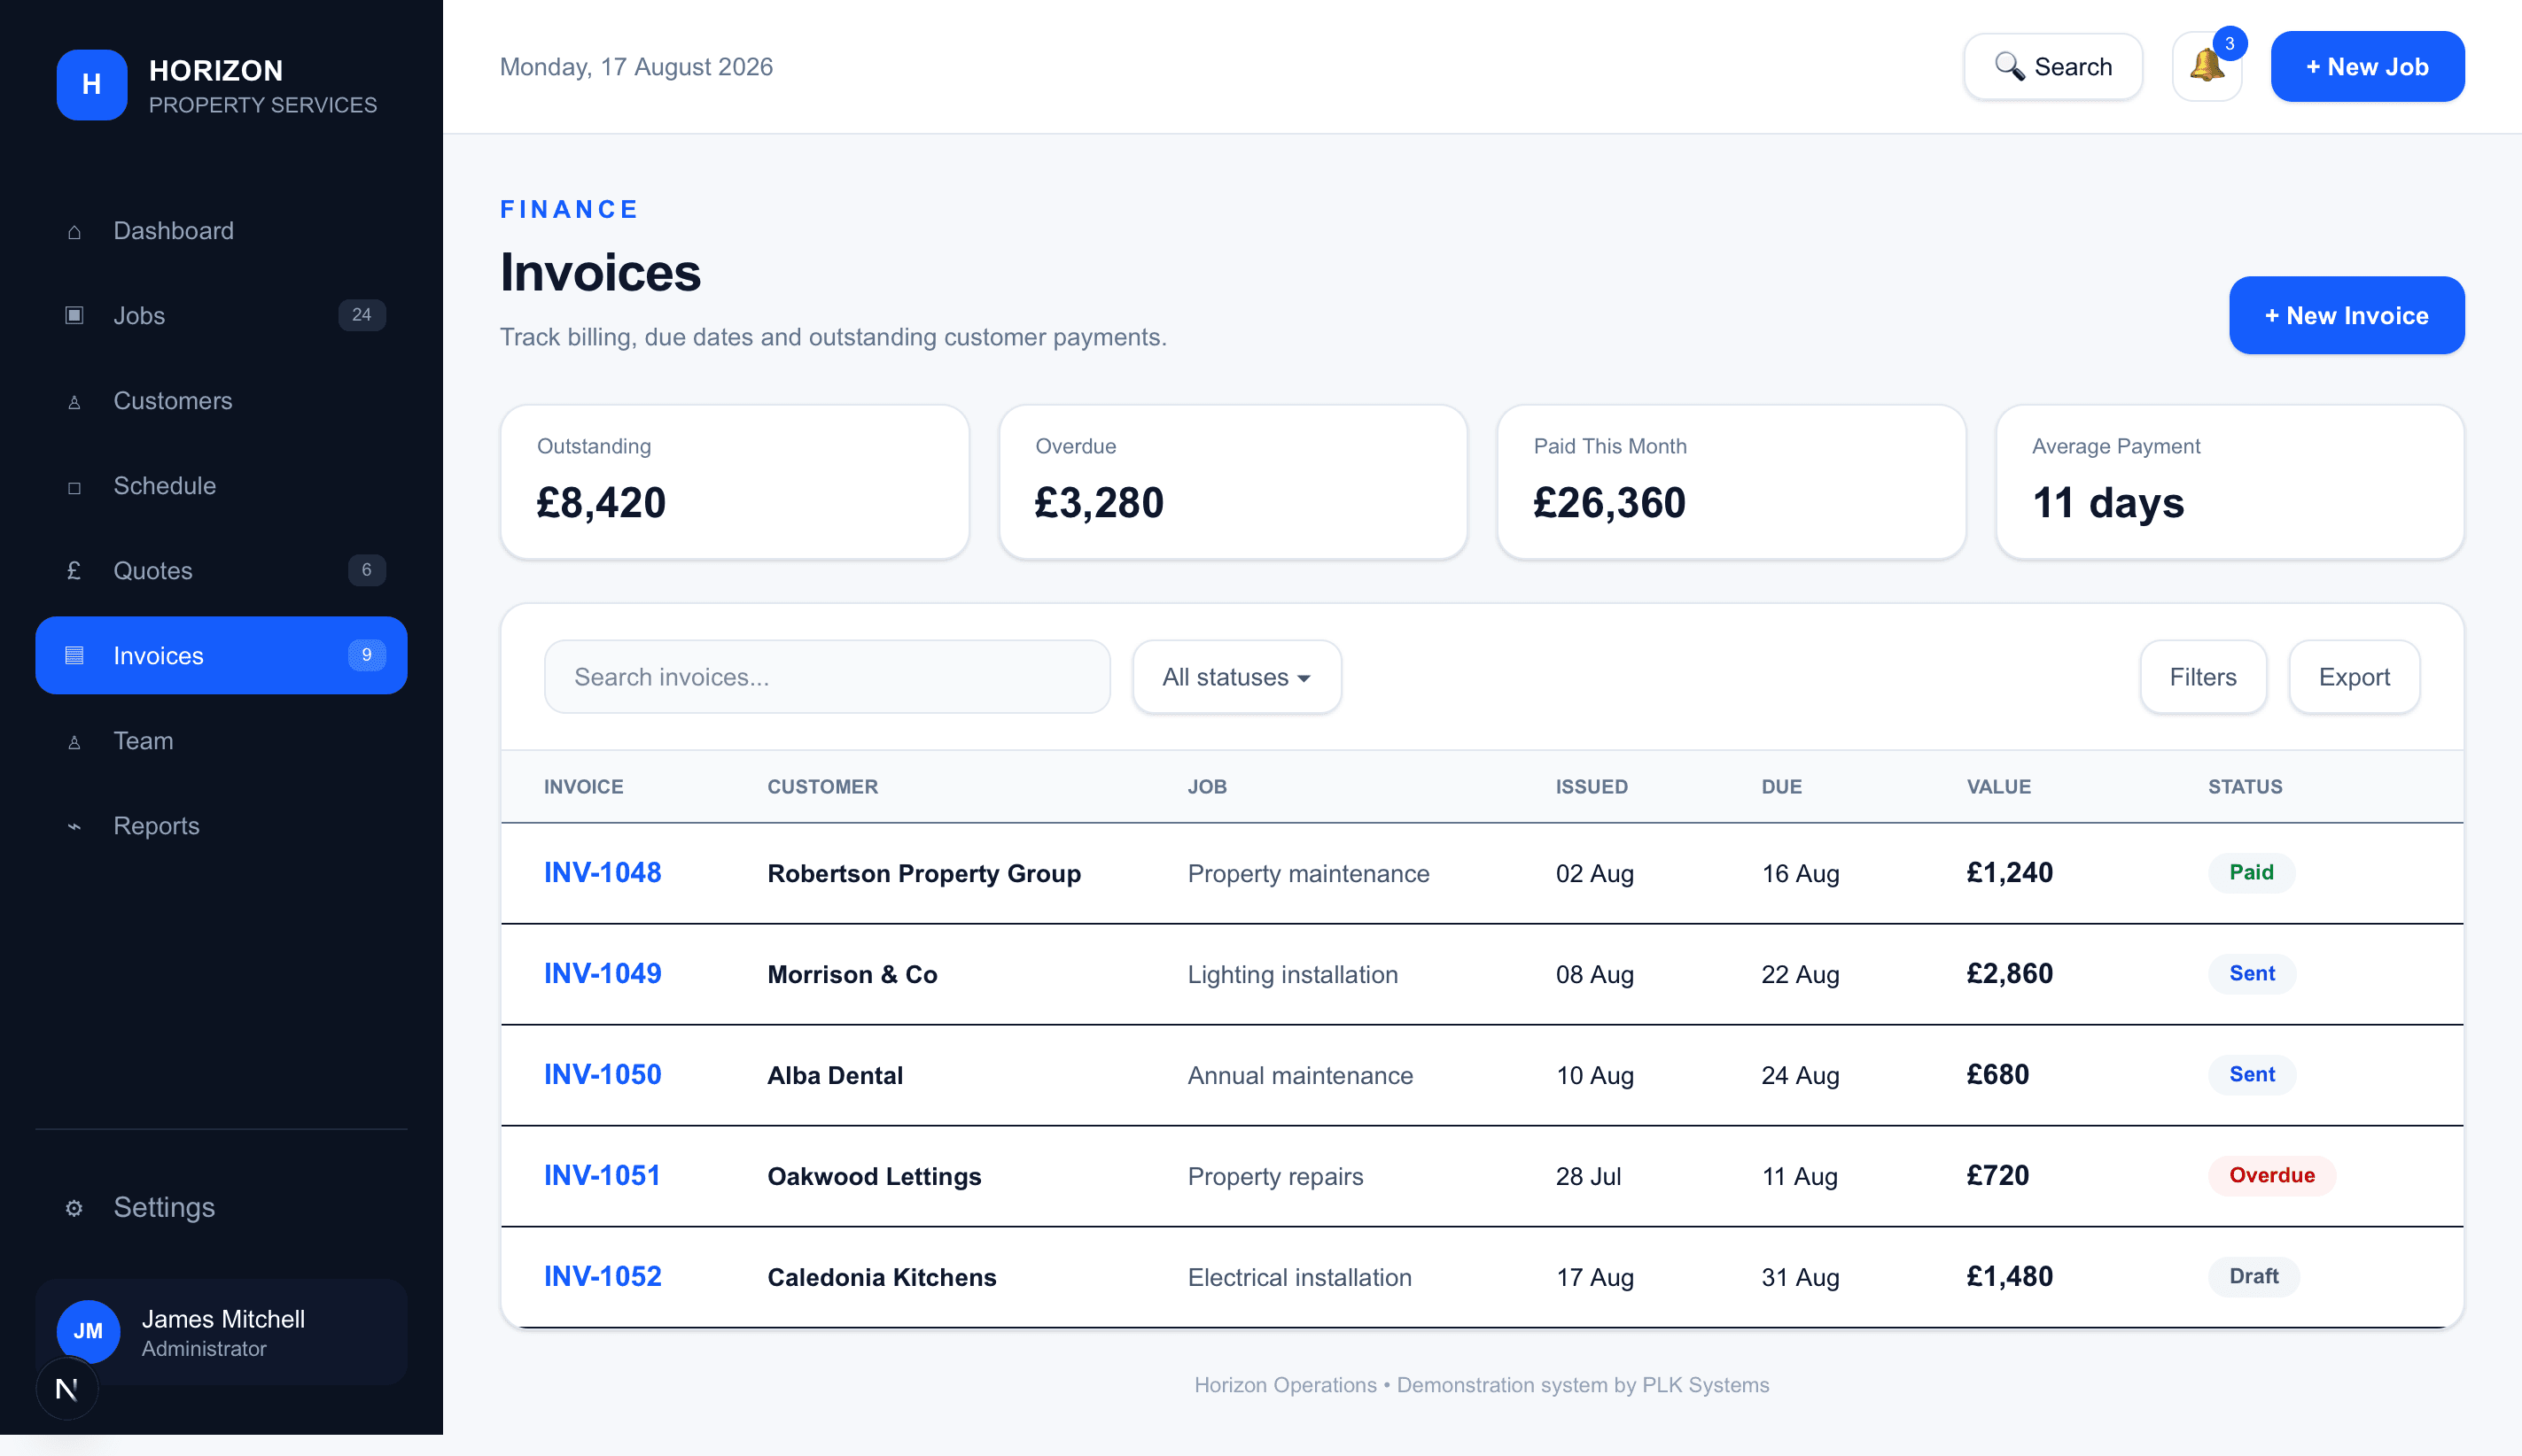
Task: Go to Dashboard in the sidebar
Action: [x=221, y=231]
